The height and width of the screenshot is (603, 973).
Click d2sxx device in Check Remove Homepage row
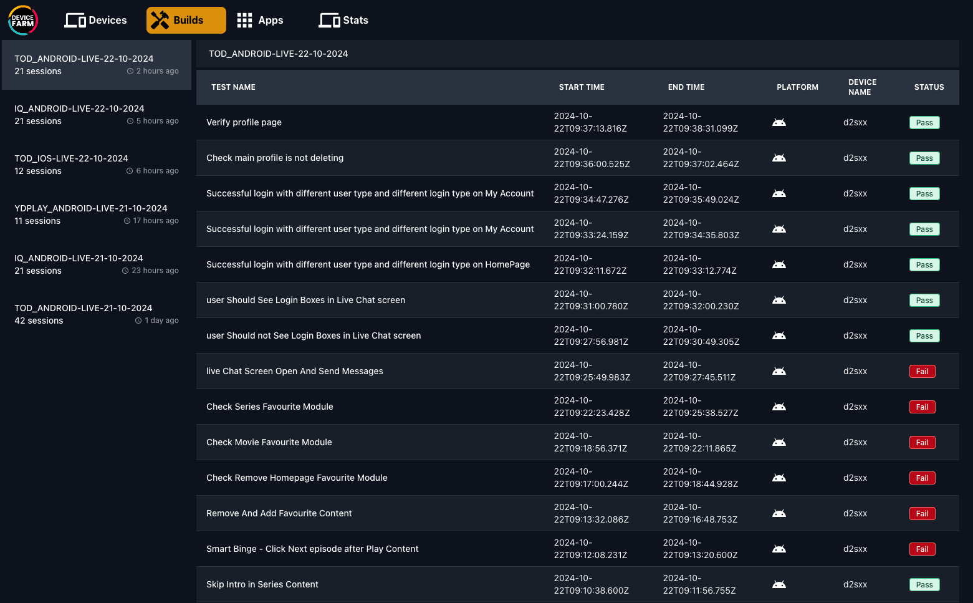click(x=855, y=478)
